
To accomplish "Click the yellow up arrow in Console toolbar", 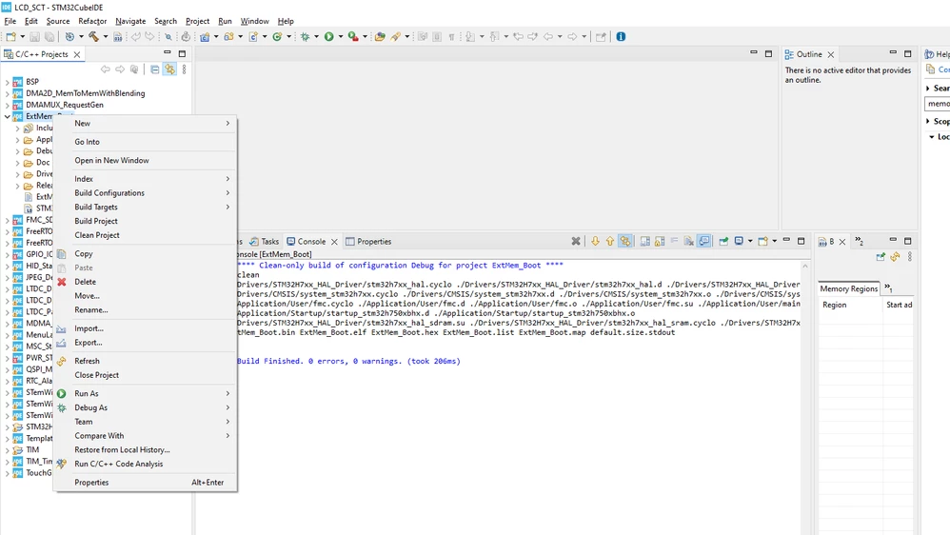I will pos(610,241).
